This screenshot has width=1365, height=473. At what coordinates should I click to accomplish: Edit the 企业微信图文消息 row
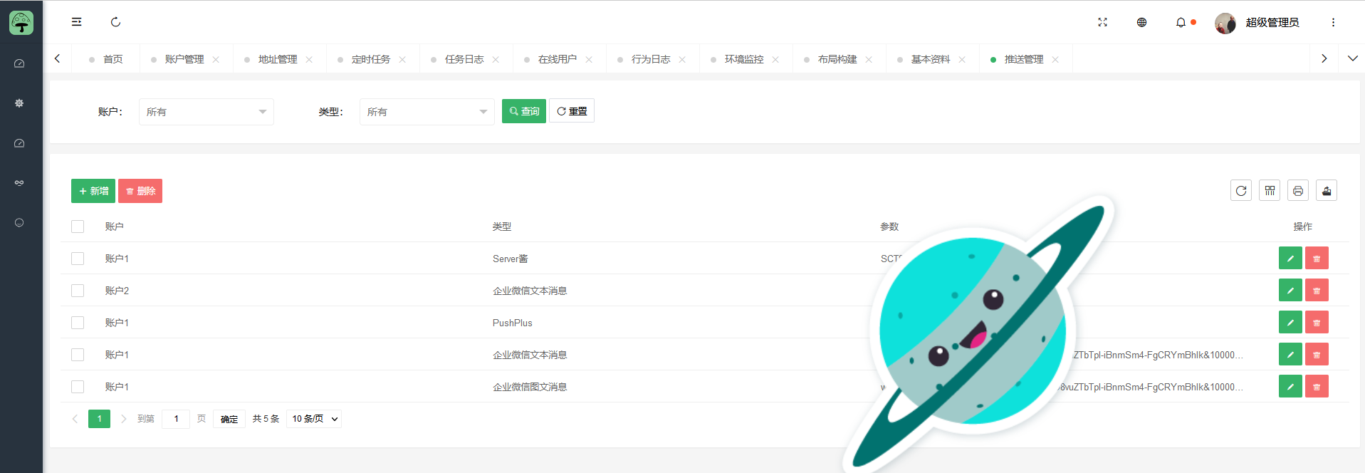tap(1290, 386)
